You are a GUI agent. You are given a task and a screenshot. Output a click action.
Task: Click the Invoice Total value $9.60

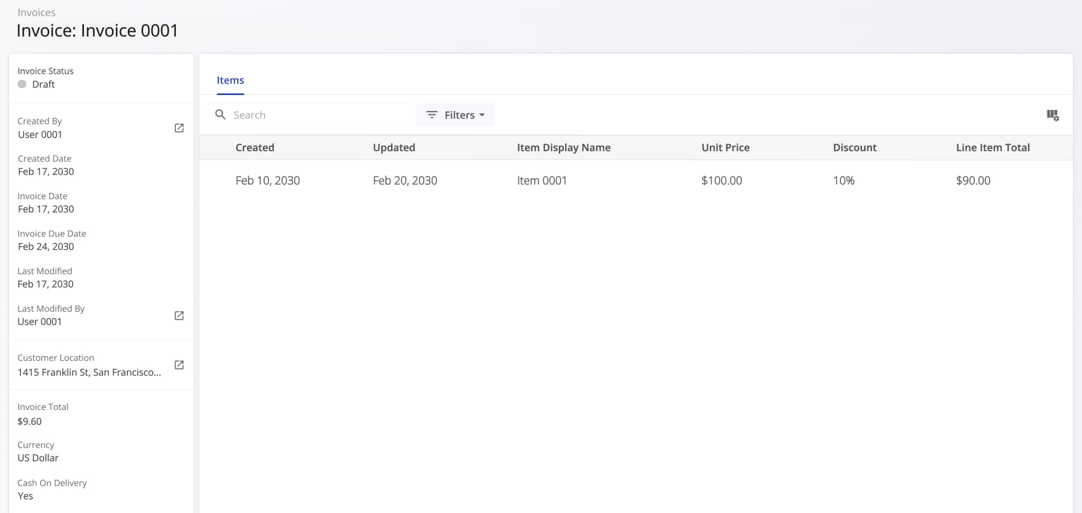[x=30, y=421]
